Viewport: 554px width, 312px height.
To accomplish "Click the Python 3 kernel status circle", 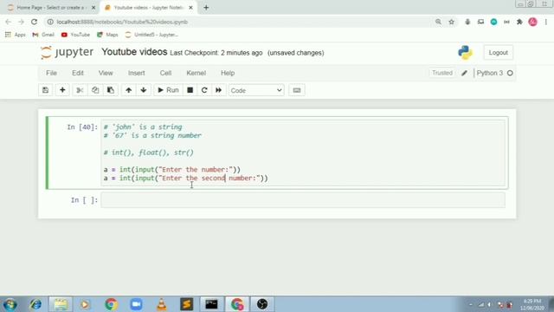I will (x=510, y=73).
